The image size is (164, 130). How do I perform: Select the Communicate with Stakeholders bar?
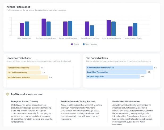120,68
